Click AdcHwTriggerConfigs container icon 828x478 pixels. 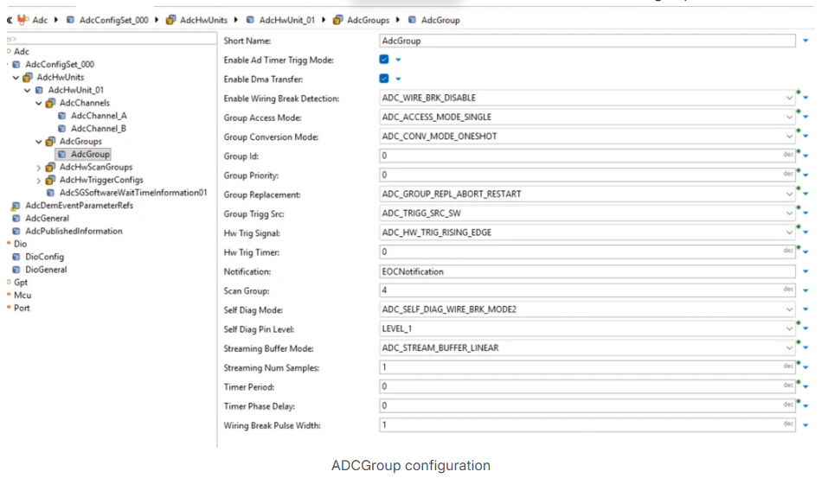click(50, 180)
